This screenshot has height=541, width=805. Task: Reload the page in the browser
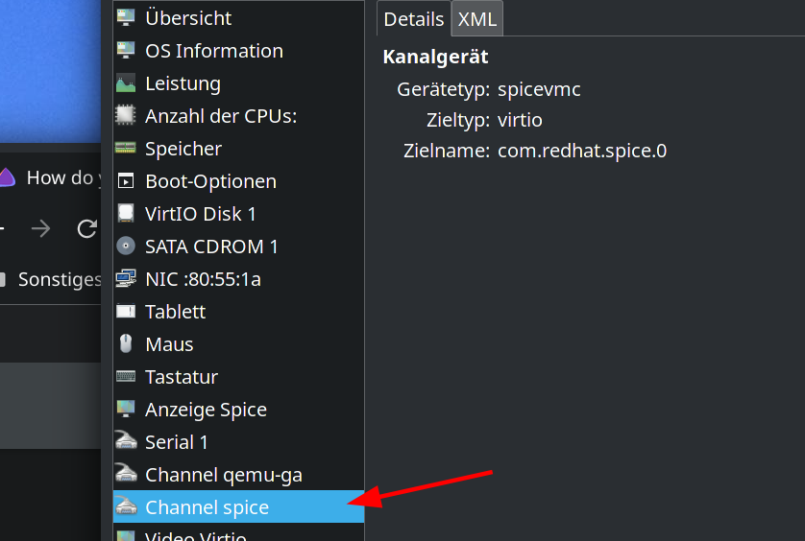87,228
